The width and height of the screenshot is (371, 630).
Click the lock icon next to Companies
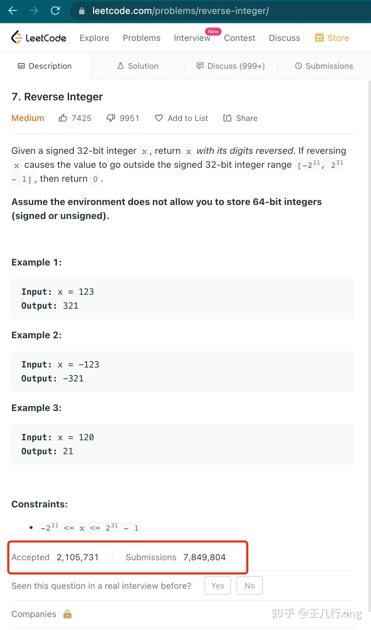pos(67,614)
